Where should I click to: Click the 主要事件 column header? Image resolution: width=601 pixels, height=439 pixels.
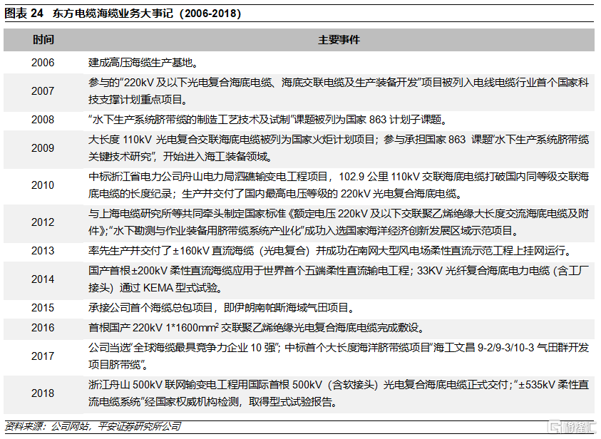(x=339, y=40)
